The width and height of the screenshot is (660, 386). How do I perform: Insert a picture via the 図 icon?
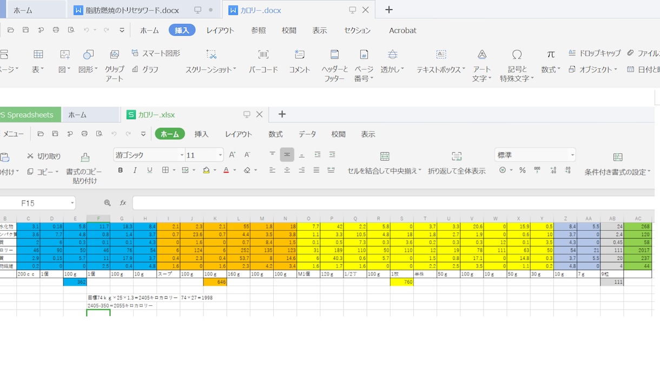(x=65, y=60)
